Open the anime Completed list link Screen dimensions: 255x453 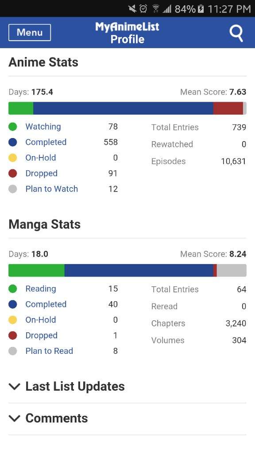point(46,142)
